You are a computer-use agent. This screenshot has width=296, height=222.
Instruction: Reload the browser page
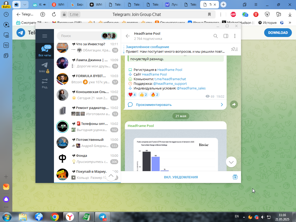click(x=54, y=14)
